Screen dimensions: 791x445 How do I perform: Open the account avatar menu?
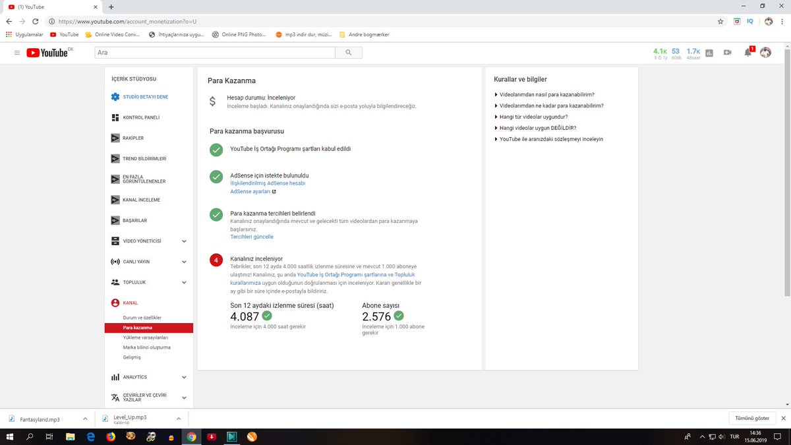pos(765,53)
